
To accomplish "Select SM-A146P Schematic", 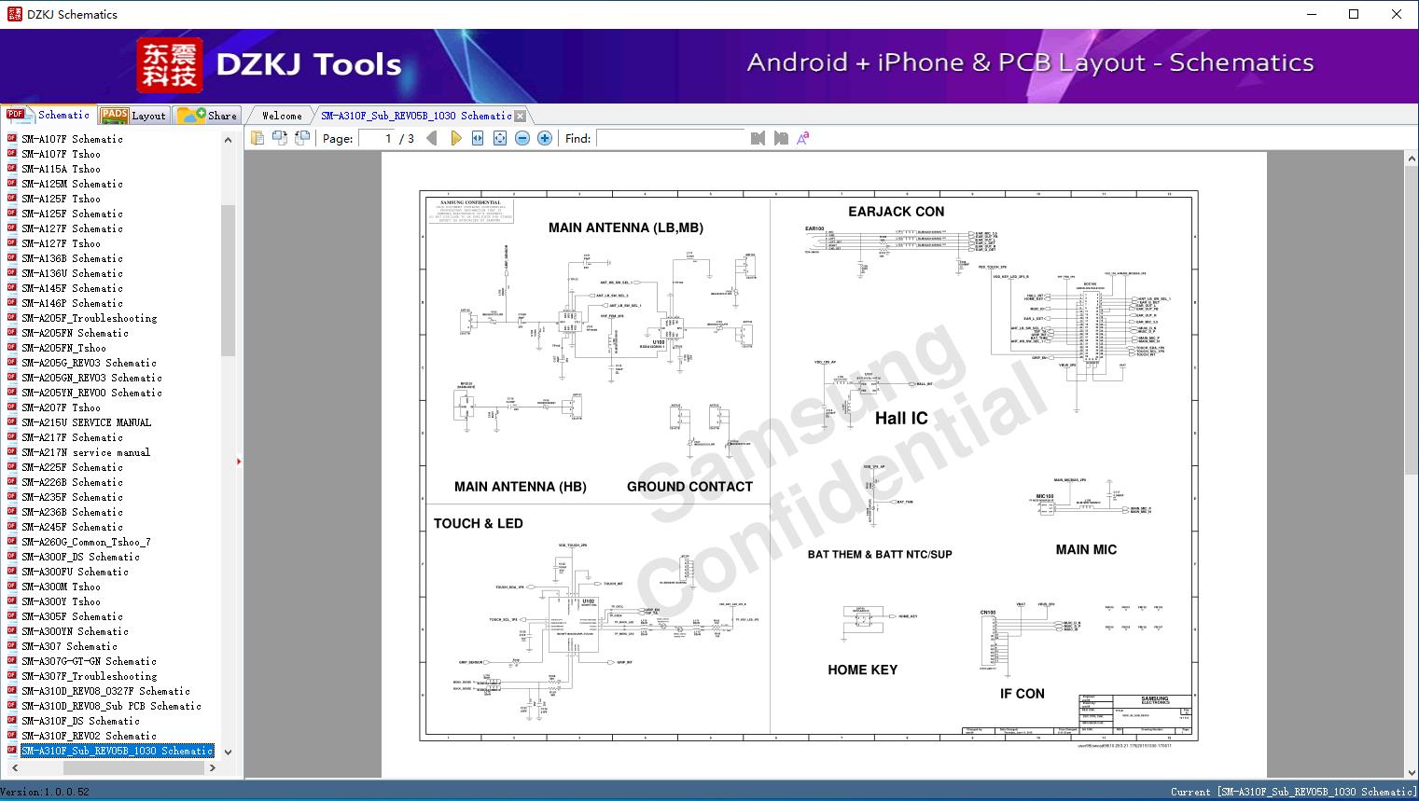I will pyautogui.click(x=73, y=303).
